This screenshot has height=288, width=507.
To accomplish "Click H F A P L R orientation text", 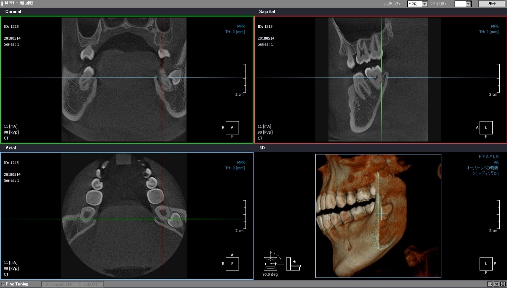I will pos(489,157).
